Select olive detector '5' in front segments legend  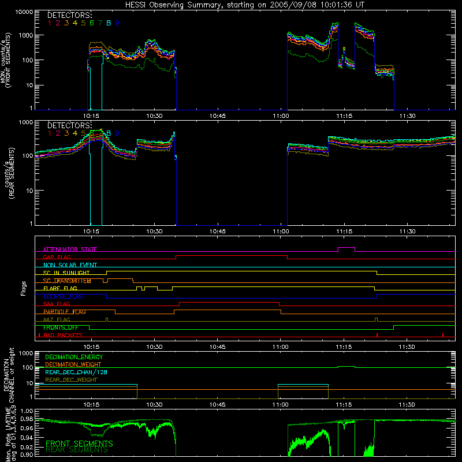coord(83,23)
